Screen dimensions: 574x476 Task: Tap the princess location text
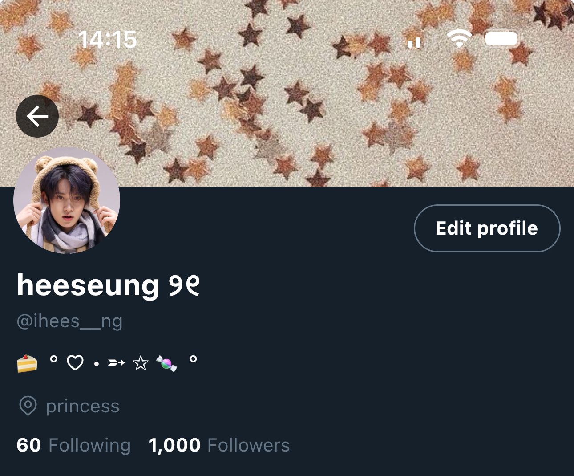point(82,406)
